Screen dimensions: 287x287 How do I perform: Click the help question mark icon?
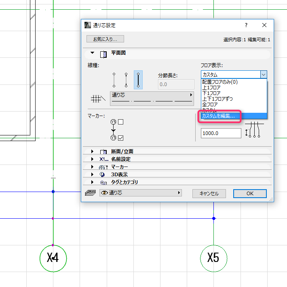(246, 25)
